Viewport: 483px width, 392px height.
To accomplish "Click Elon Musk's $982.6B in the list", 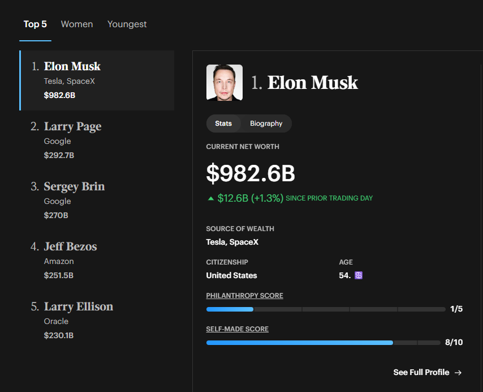I will coord(59,95).
